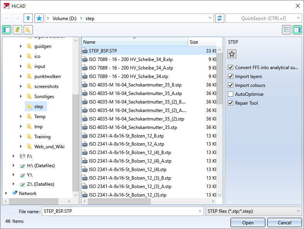Expand the guidgen folder tree node
This screenshot has height=229, width=304.
click(21, 46)
